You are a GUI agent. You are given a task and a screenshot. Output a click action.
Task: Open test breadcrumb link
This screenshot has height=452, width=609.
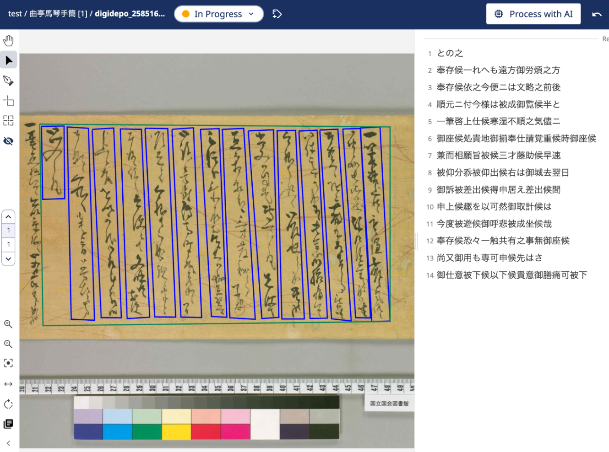[x=15, y=14]
